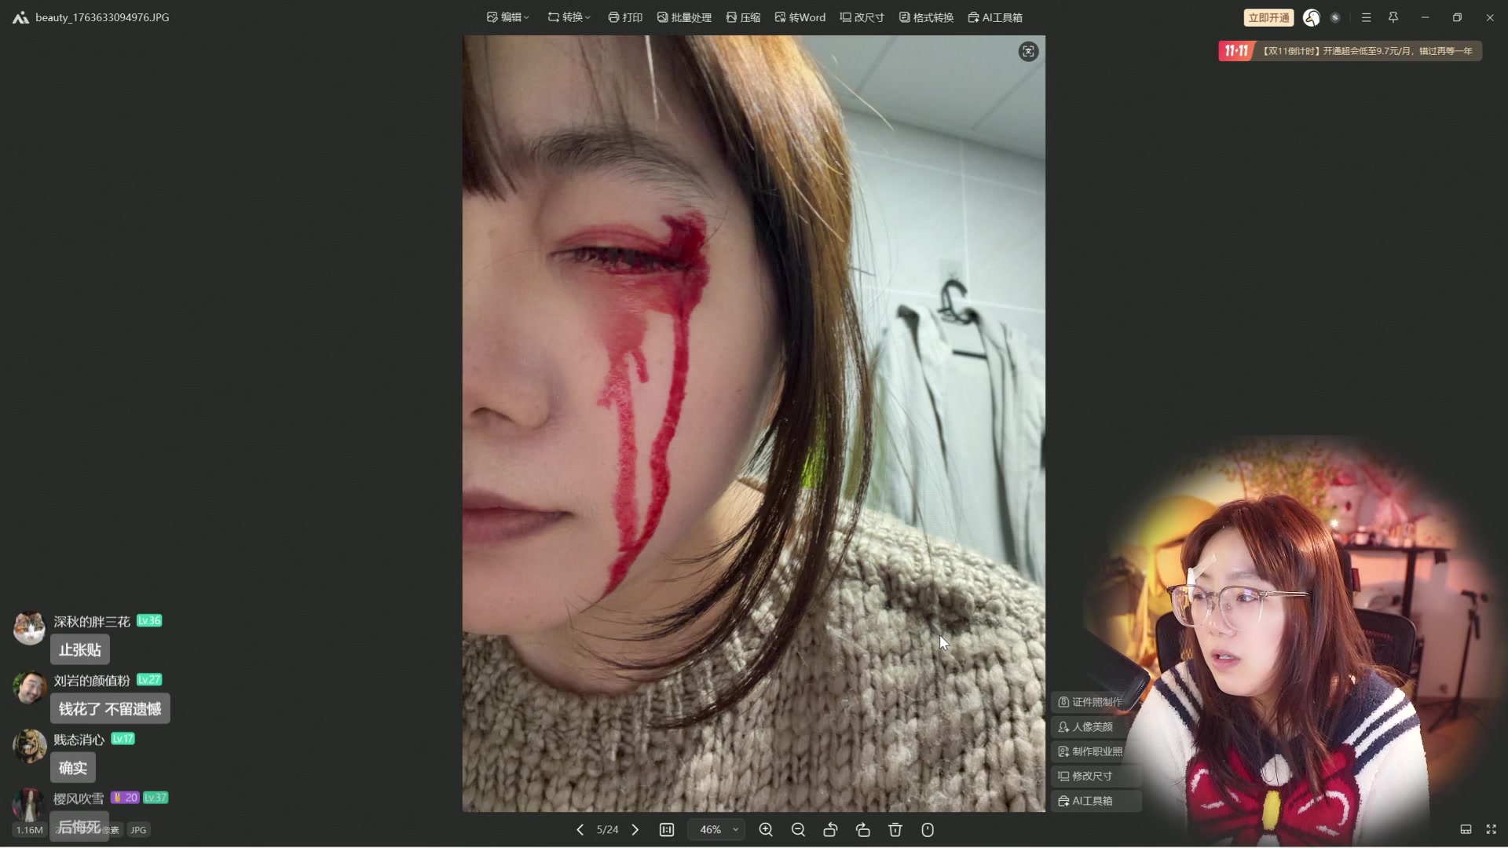1508x848 pixels.
Task: Toggle the thumbnail strip icon at bottom right
Action: [1466, 829]
